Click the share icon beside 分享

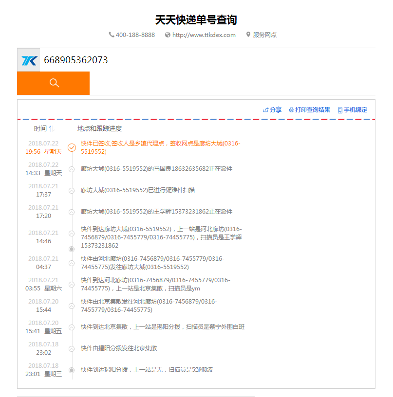pos(265,110)
